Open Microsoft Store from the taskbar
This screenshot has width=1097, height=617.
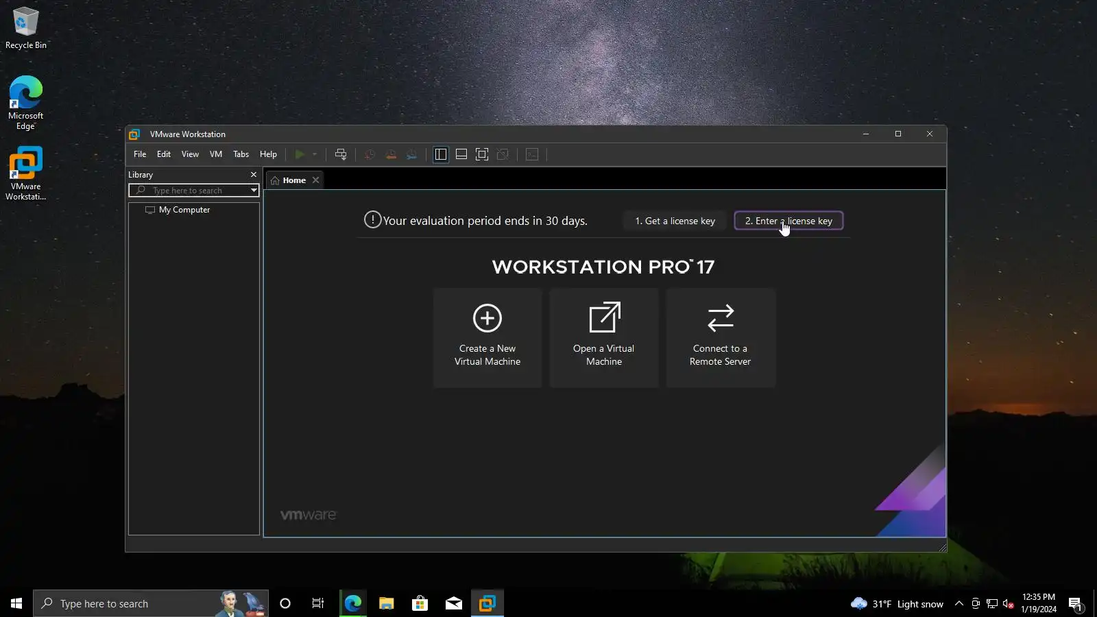click(420, 603)
